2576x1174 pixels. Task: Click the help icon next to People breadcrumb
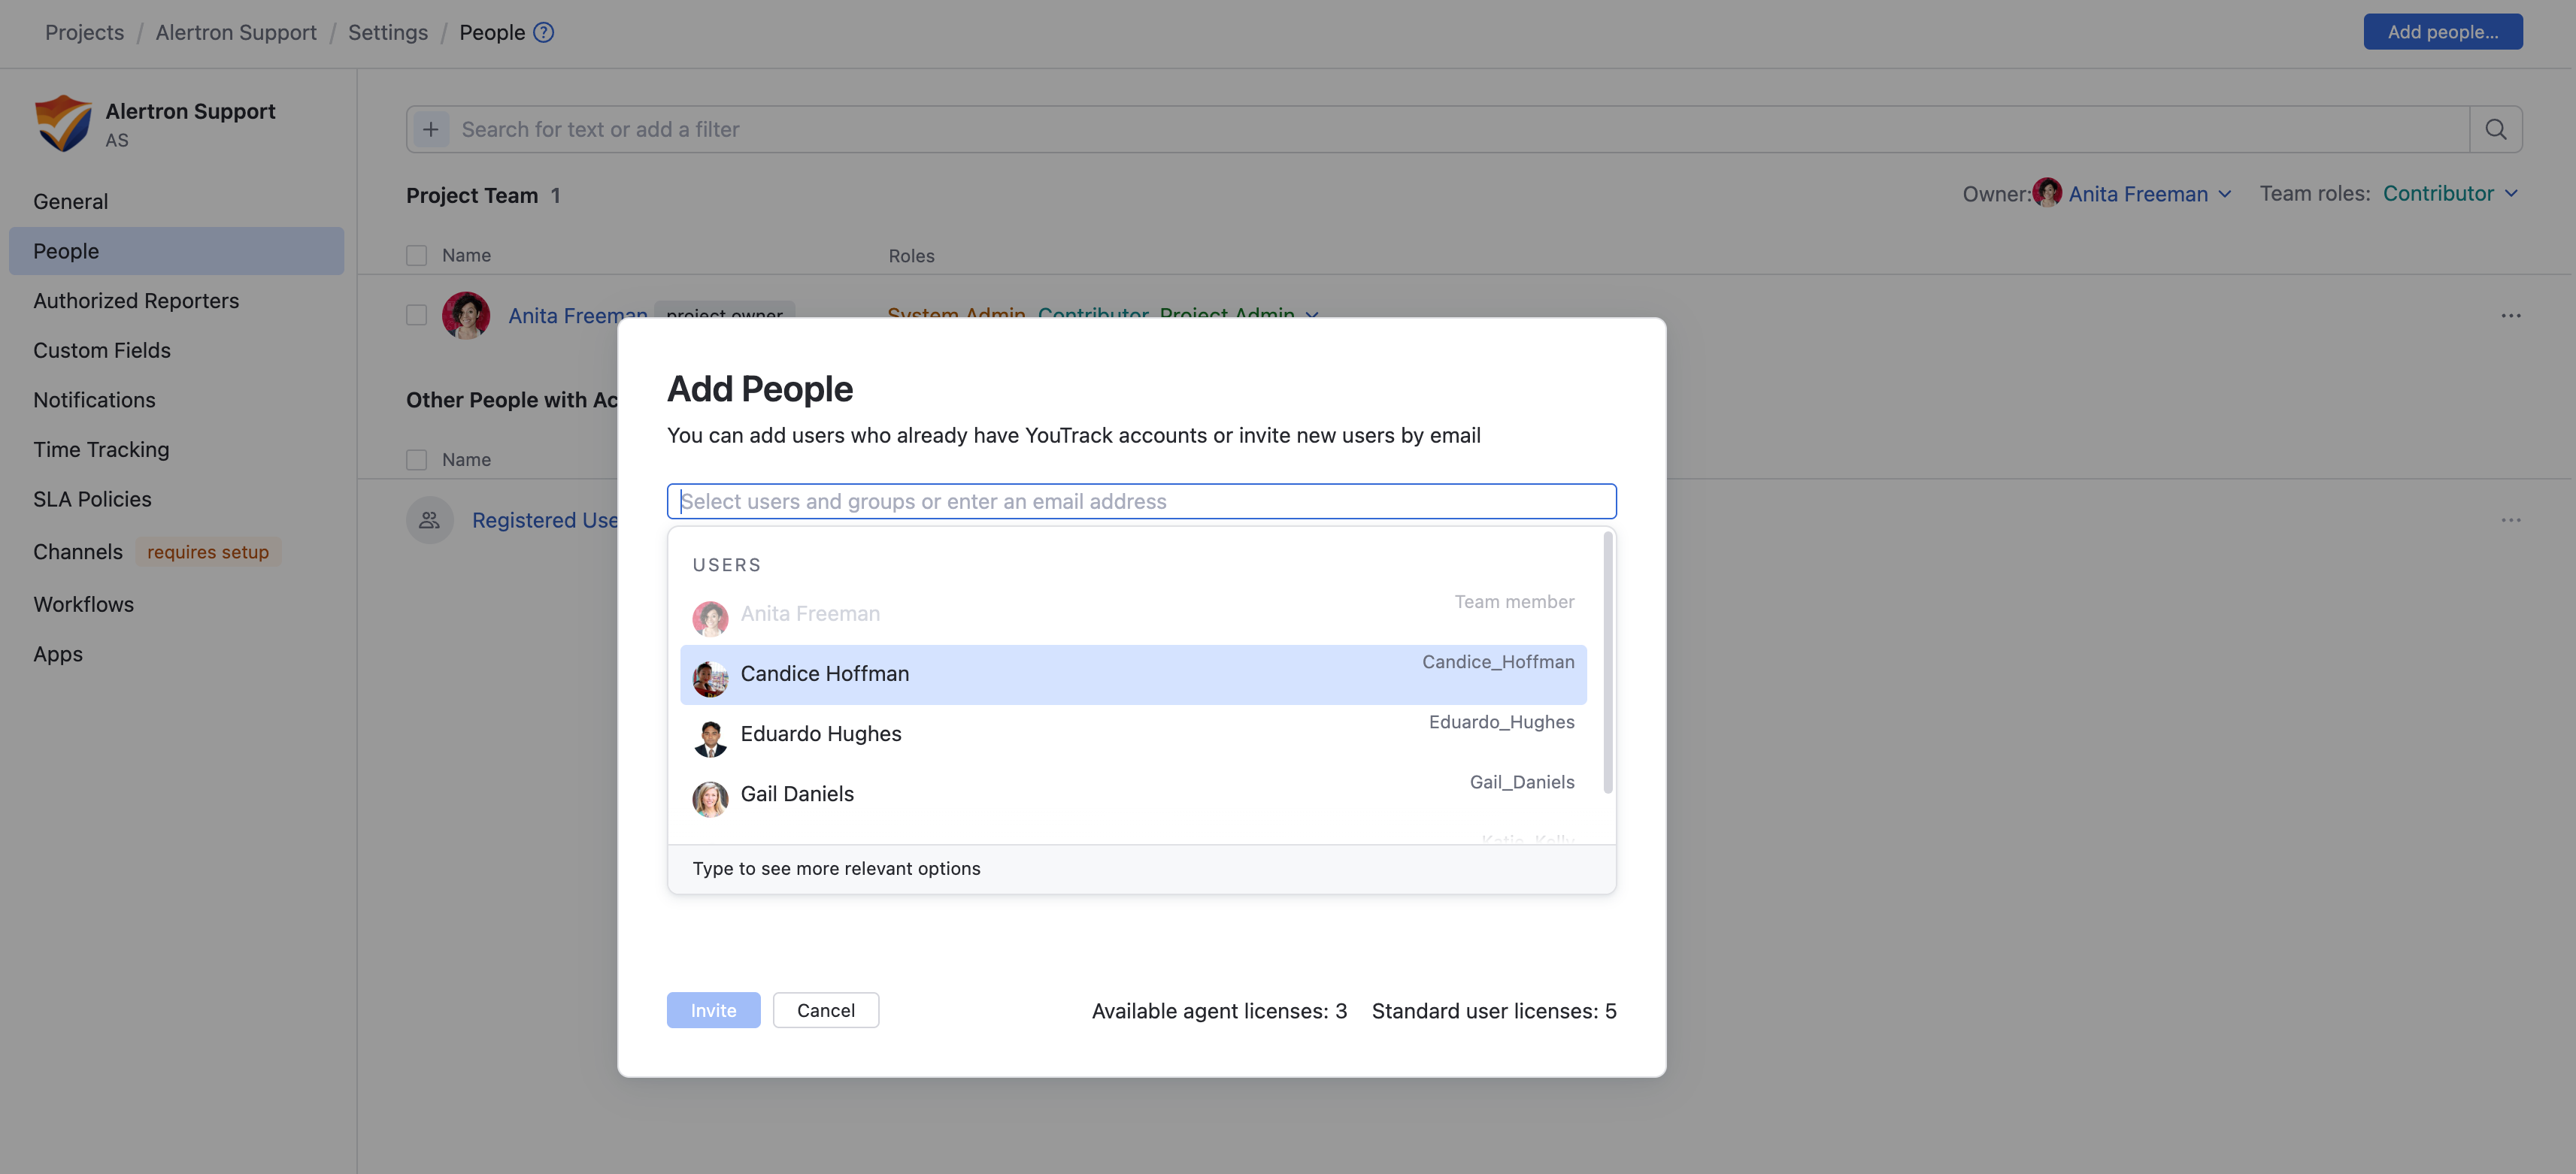[543, 32]
